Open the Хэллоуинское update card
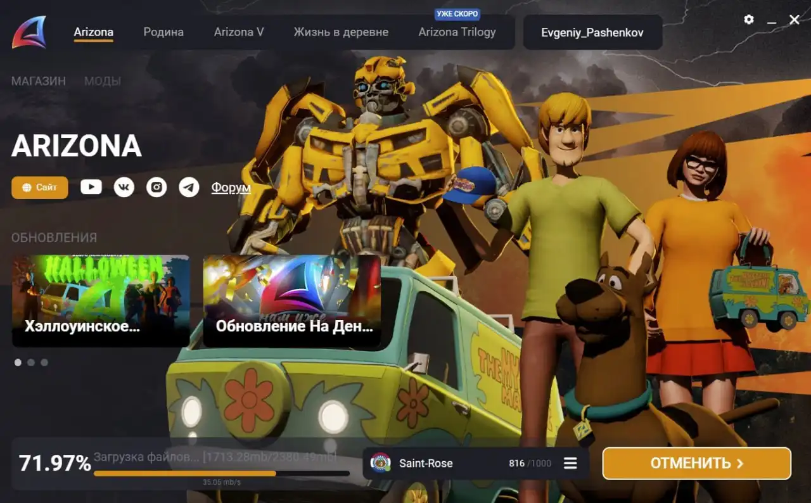 point(101,301)
